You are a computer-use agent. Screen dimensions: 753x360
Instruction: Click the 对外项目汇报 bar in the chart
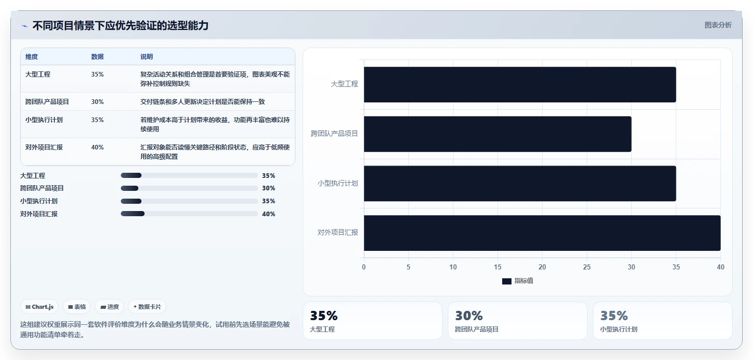click(542, 233)
